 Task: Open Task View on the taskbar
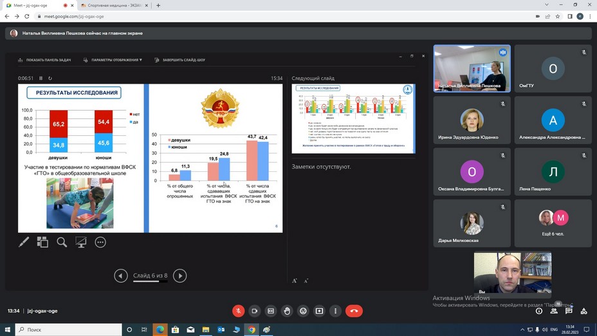pyautogui.click(x=144, y=330)
